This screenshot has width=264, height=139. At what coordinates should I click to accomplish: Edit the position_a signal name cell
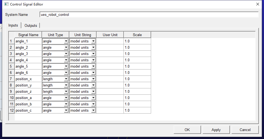[28, 98]
